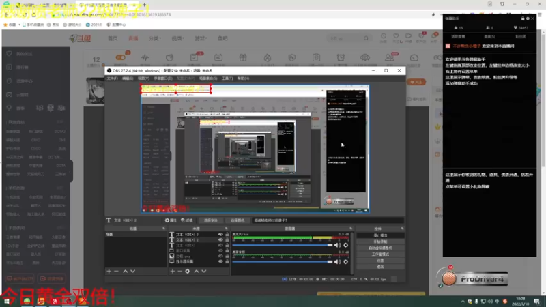The width and height of the screenshot is (546, 307).
Task: Hide the 文本 (GDI+) 3 source
Action: pyautogui.click(x=220, y=235)
